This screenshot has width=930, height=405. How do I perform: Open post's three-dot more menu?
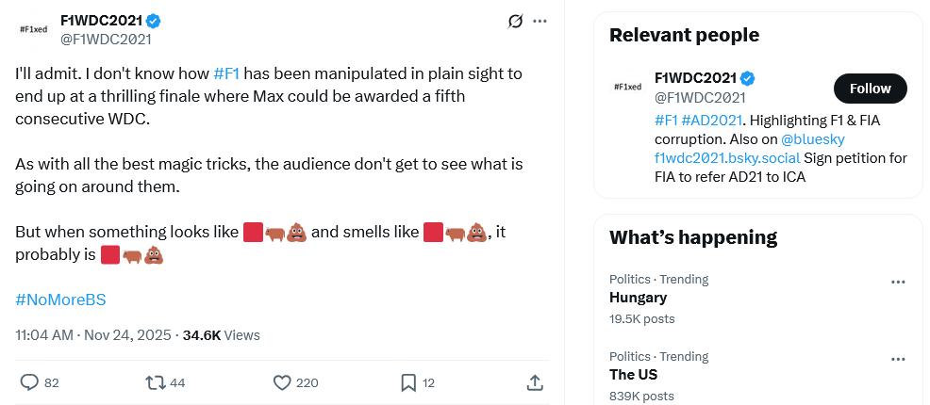tap(540, 21)
